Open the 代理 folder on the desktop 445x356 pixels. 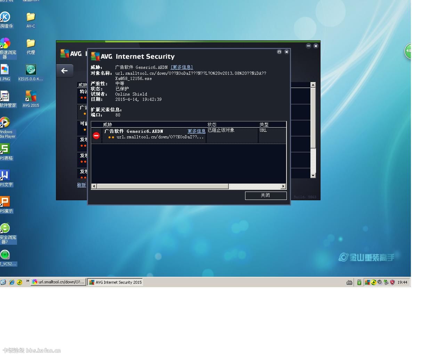pos(31,47)
